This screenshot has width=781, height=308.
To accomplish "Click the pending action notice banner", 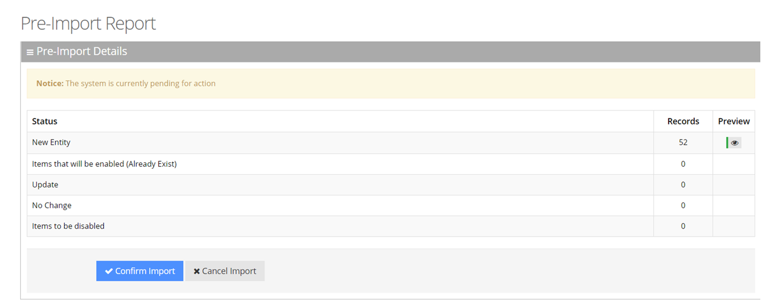I will tap(390, 84).
